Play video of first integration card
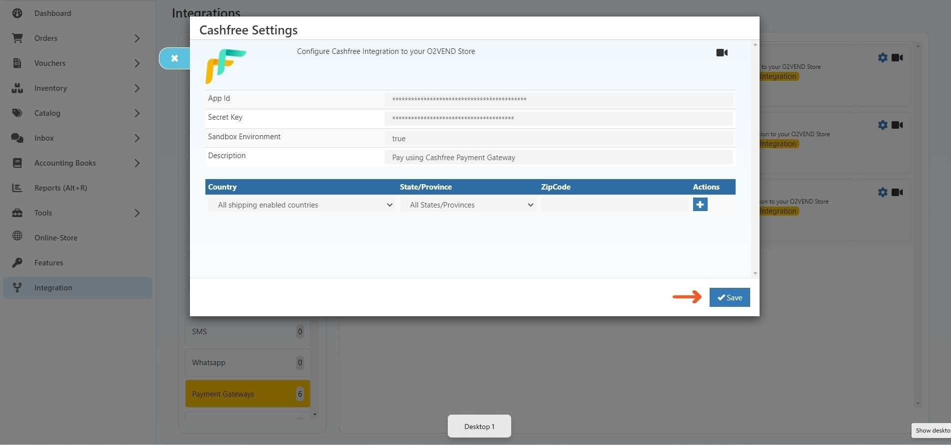Viewport: 951px width, 445px height. coord(897,58)
